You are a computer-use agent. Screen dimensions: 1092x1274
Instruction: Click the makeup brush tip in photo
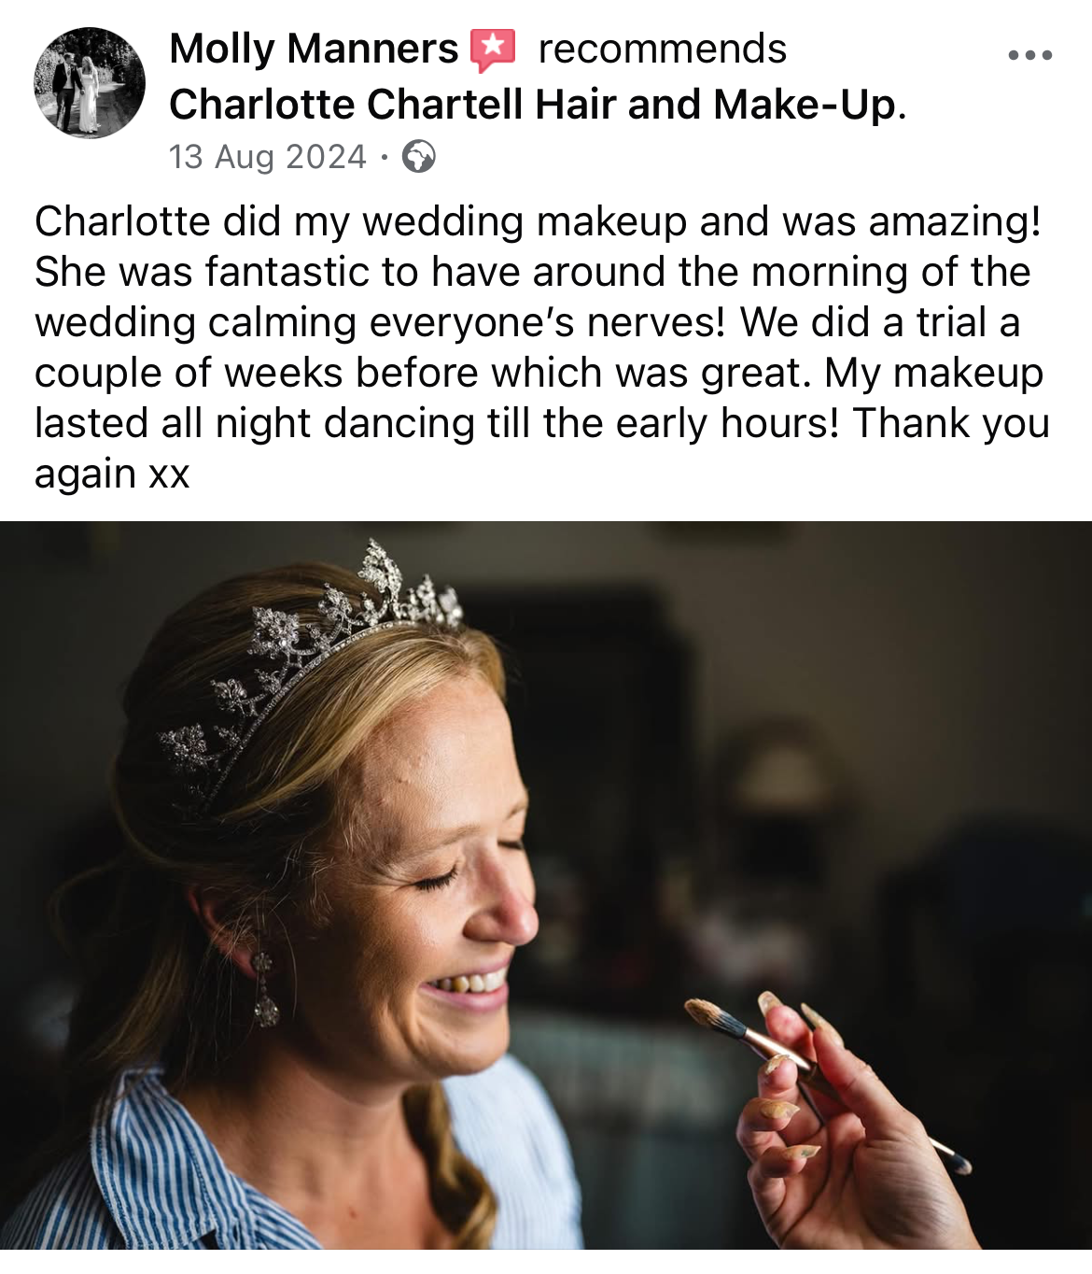[711, 1015]
